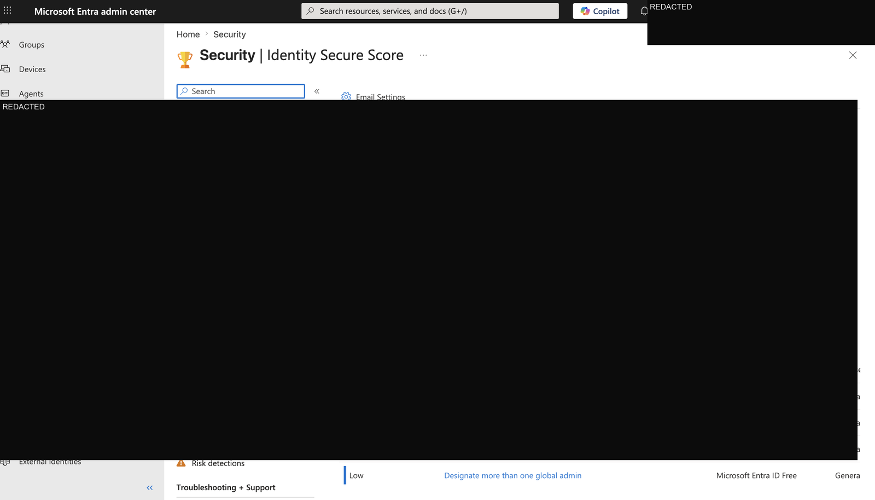Focus the top resources search box
Viewport: 875px width, 500px height.
[430, 11]
